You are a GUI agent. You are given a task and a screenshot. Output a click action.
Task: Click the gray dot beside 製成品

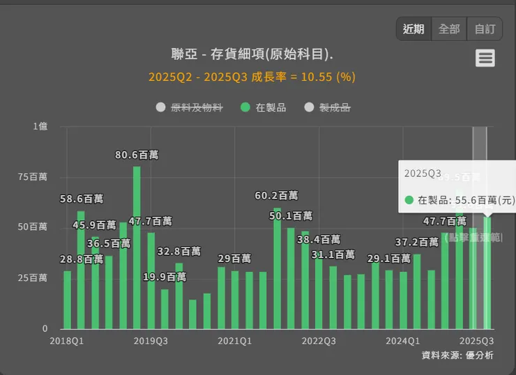310,107
